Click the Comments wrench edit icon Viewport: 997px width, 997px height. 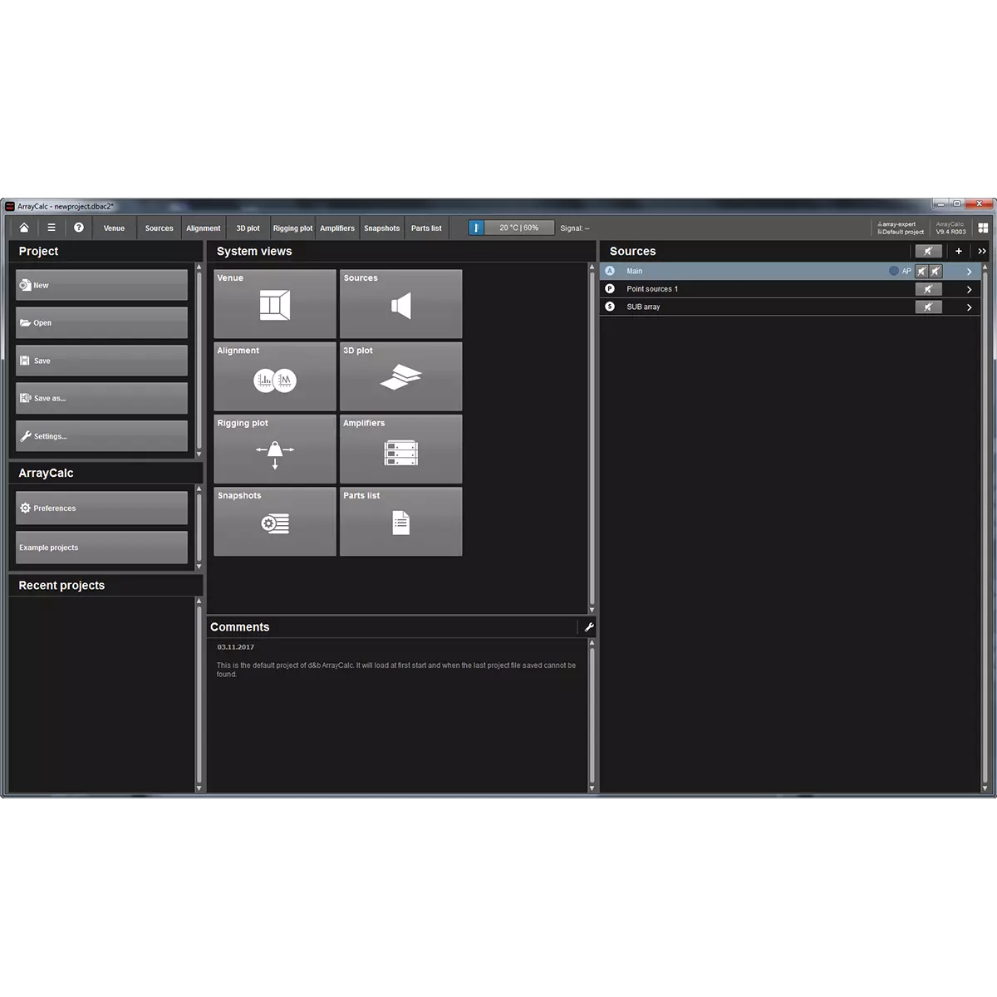pyautogui.click(x=589, y=627)
